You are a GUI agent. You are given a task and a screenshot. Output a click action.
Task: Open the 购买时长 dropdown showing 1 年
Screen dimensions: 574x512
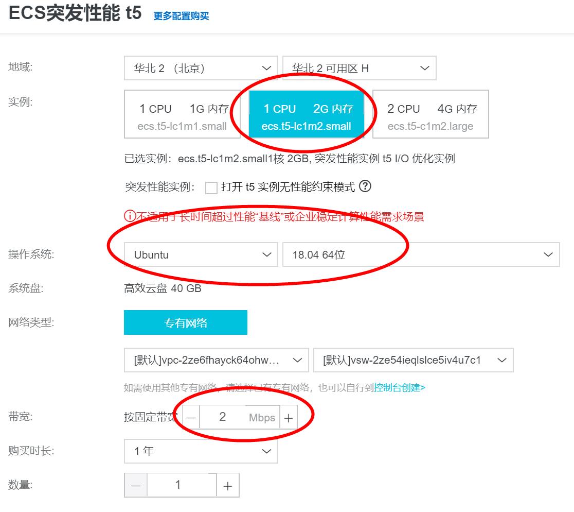coord(201,451)
